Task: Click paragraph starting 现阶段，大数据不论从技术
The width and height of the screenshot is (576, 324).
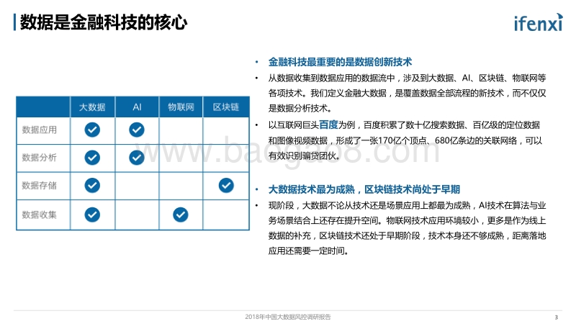Action: (407, 228)
